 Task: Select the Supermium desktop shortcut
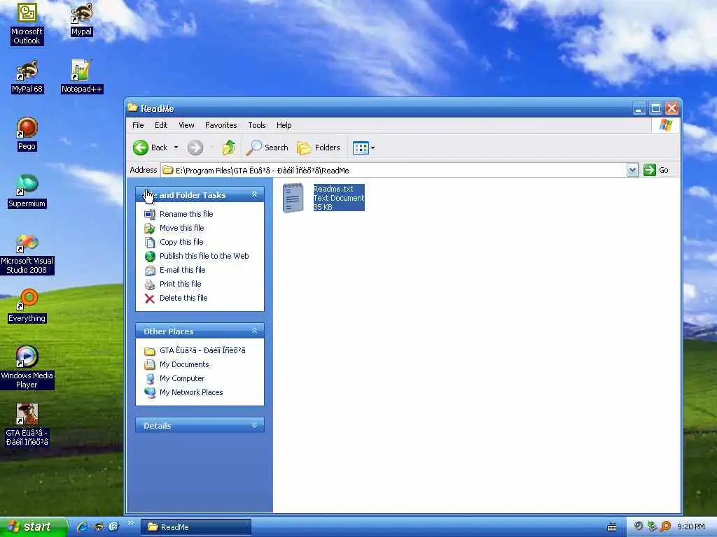tap(27, 192)
